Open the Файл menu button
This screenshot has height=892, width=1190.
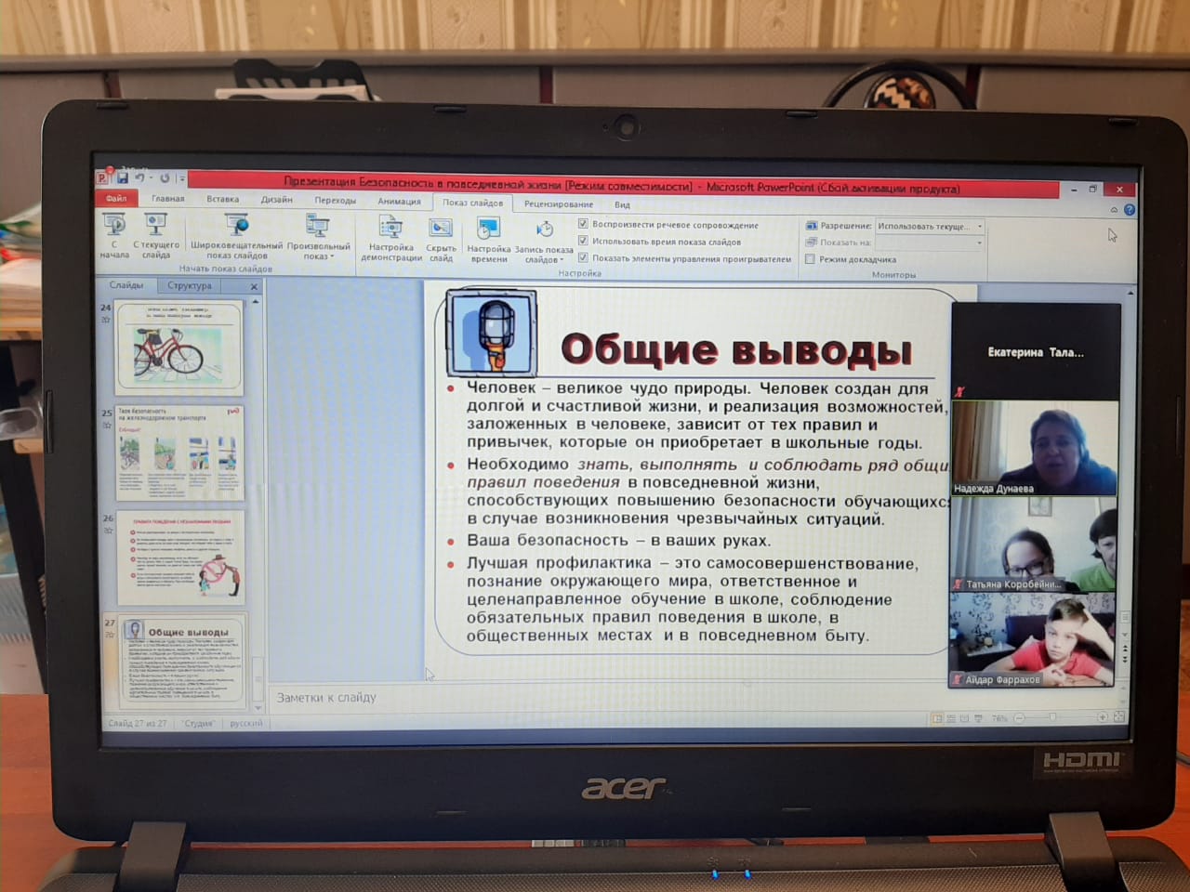[x=116, y=198]
